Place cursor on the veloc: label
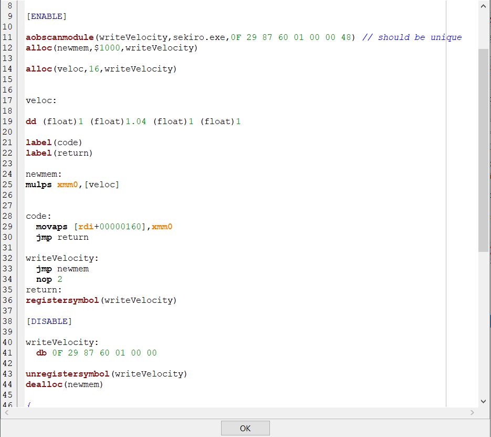 [x=40, y=100]
